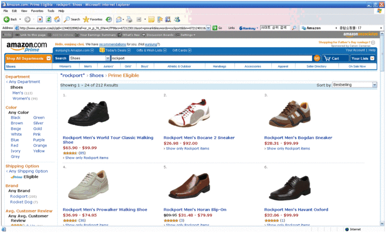Screen dimensions: 386x233
Task: Switch to Women's shoes tab
Action: pyautogui.click(x=65, y=66)
